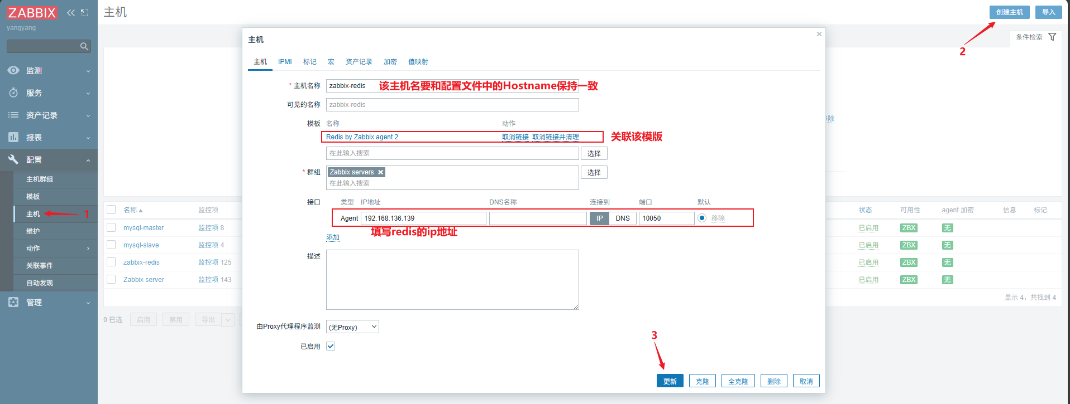This screenshot has width=1070, height=404.
Task: Focus the port 10050 field
Action: (667, 218)
